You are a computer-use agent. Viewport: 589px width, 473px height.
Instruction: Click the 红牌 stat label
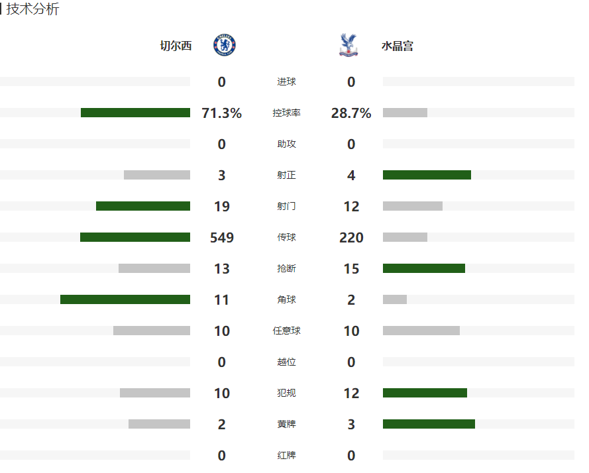point(286,456)
